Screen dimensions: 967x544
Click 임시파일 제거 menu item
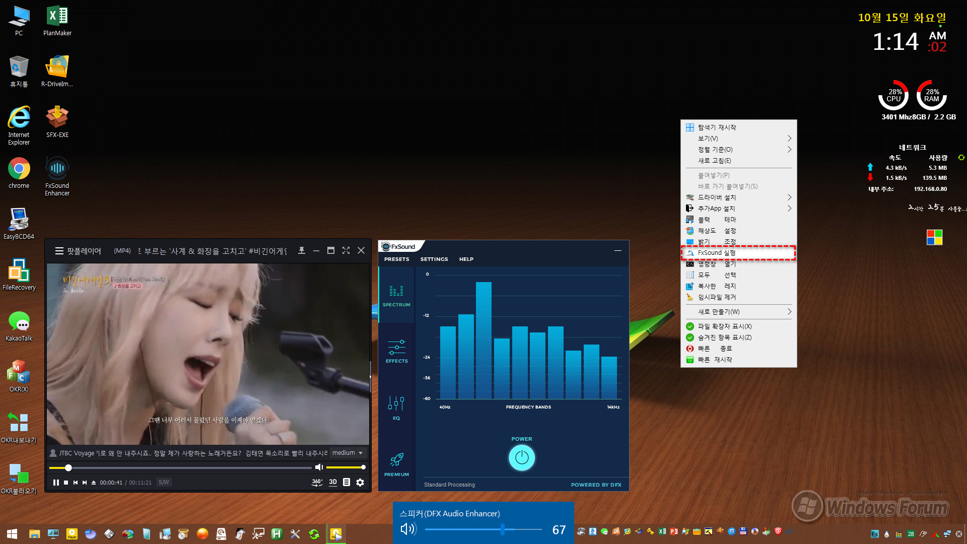pyautogui.click(x=738, y=297)
